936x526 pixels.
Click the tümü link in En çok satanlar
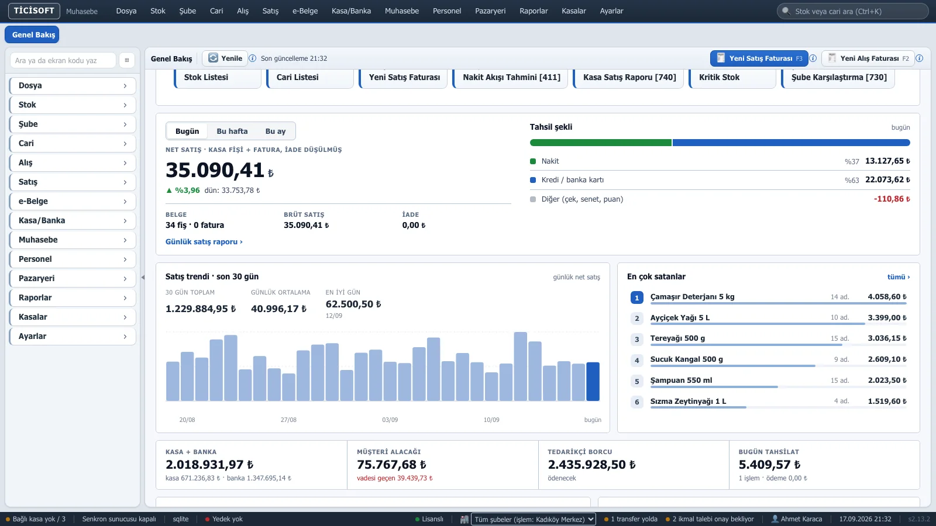(899, 277)
